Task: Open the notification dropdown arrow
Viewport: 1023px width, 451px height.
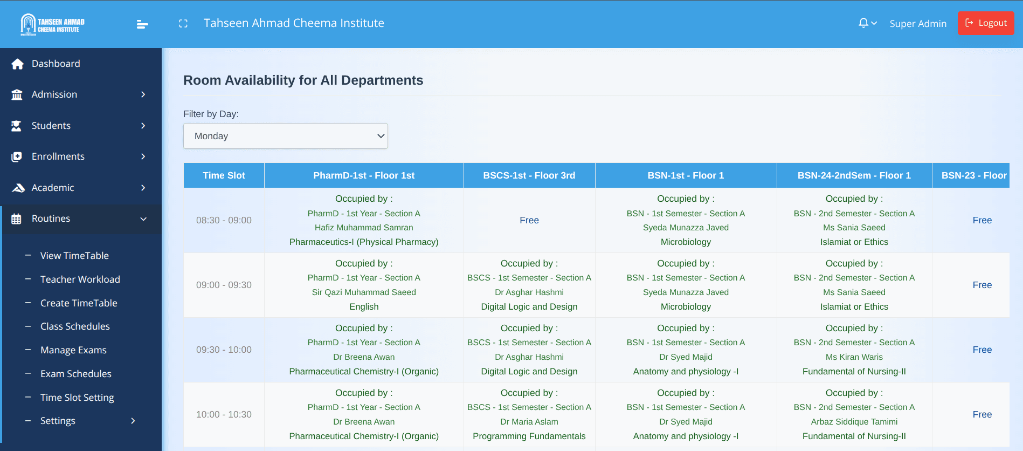Action: click(x=874, y=23)
